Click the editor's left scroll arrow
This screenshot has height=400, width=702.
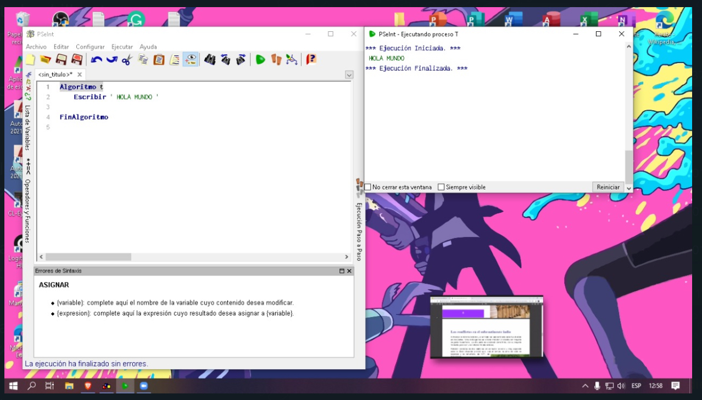tap(41, 257)
